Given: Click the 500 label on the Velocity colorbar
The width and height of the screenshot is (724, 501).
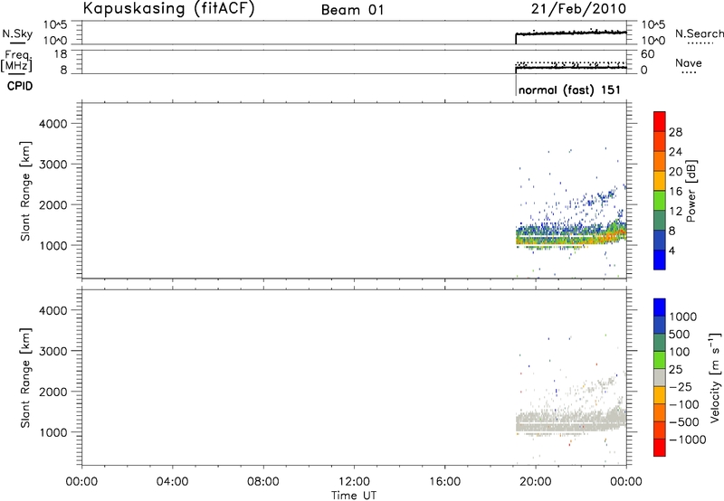Looking at the screenshot, I should (x=680, y=335).
